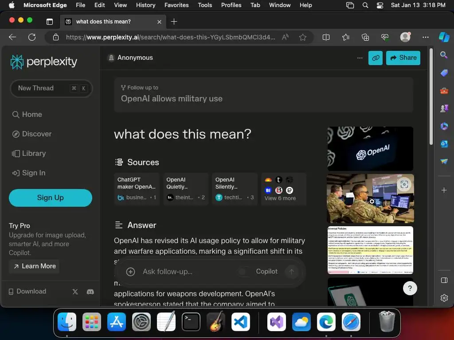
Task: Open the History menu
Action: pos(145,5)
